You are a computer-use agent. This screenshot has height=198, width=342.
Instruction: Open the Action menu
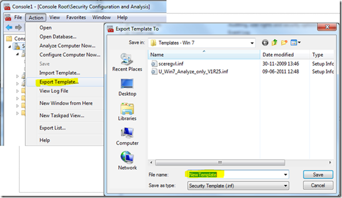pyautogui.click(x=36, y=18)
